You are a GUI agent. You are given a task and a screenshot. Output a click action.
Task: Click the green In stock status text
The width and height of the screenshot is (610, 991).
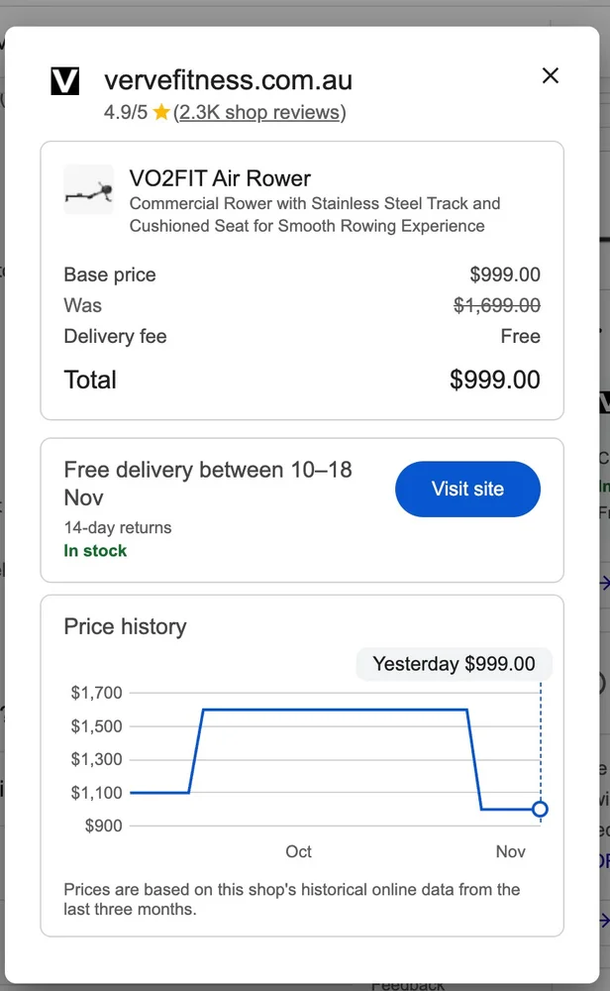tap(95, 551)
